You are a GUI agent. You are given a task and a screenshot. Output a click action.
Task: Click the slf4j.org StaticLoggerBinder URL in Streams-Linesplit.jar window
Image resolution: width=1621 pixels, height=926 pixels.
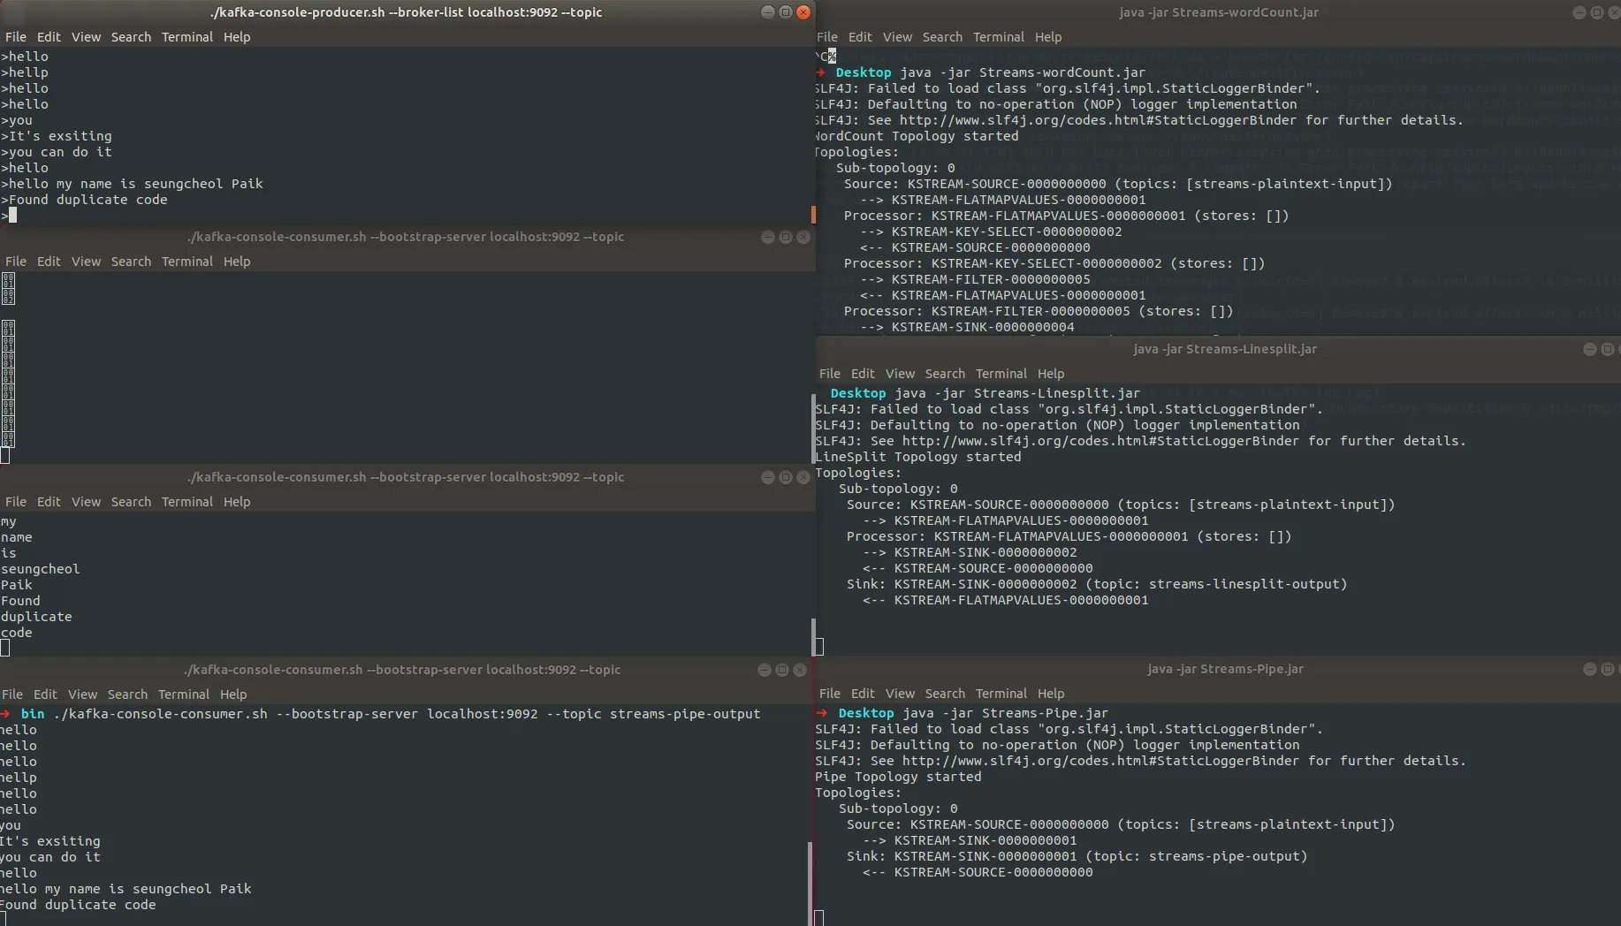(x=1100, y=441)
